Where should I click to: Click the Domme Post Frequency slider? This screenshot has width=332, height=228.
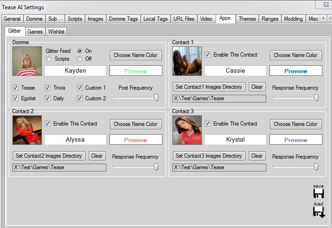(136, 98)
